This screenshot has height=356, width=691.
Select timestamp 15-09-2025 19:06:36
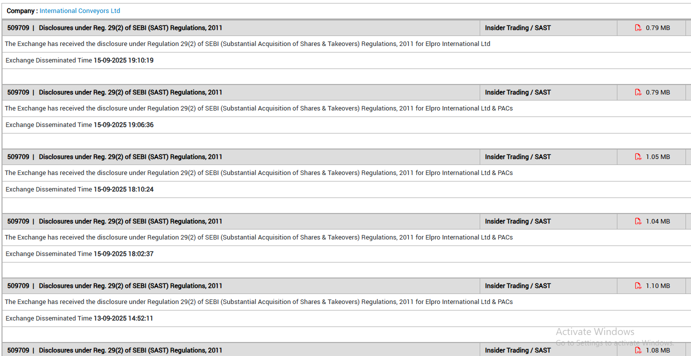pos(124,125)
